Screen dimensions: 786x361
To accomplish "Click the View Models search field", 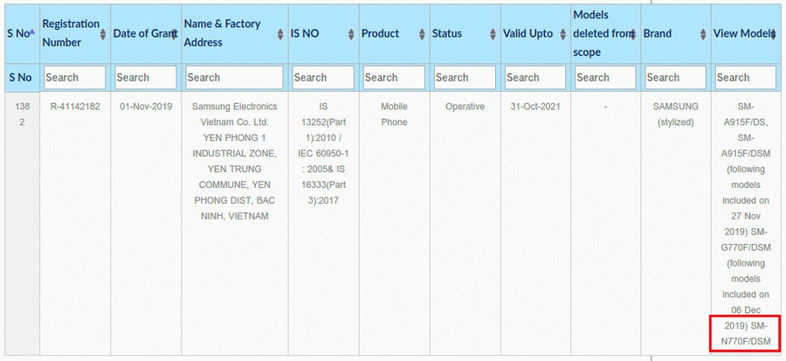I will [x=745, y=77].
